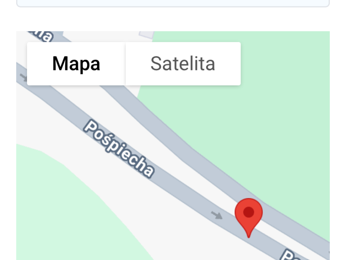Click the bordered panel above the map

click(x=173, y=3)
